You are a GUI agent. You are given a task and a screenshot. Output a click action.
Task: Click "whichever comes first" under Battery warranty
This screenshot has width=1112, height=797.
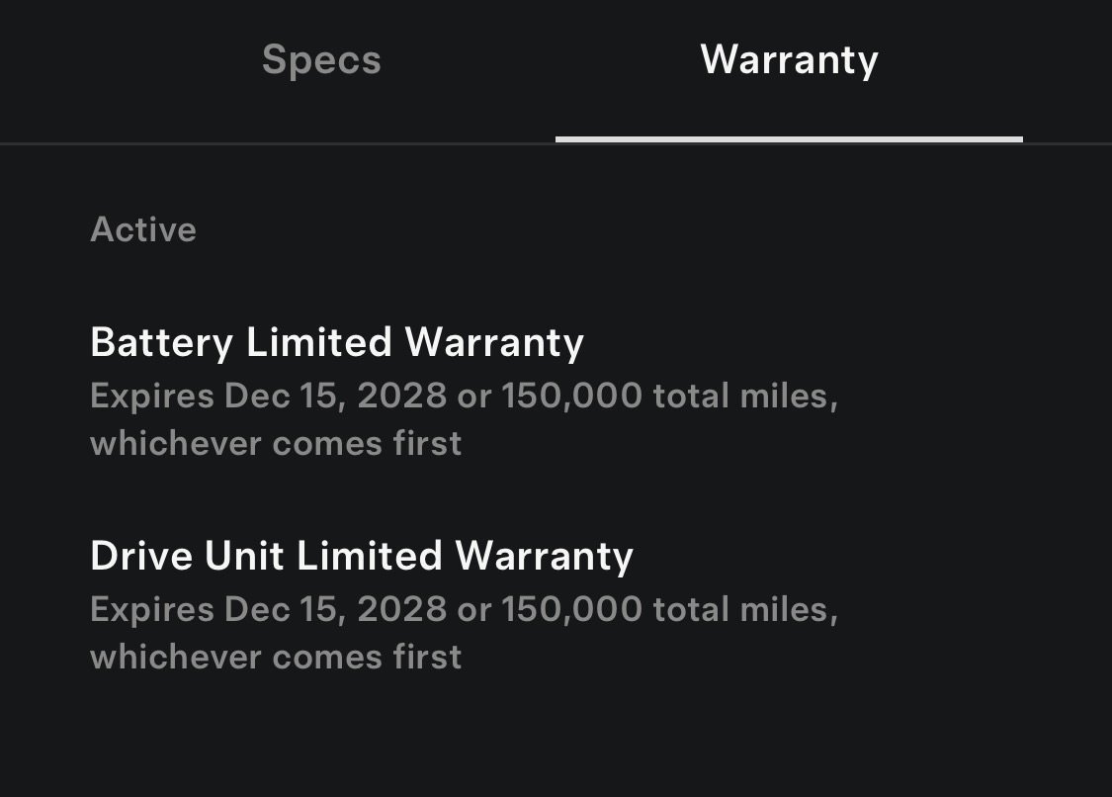point(276,443)
